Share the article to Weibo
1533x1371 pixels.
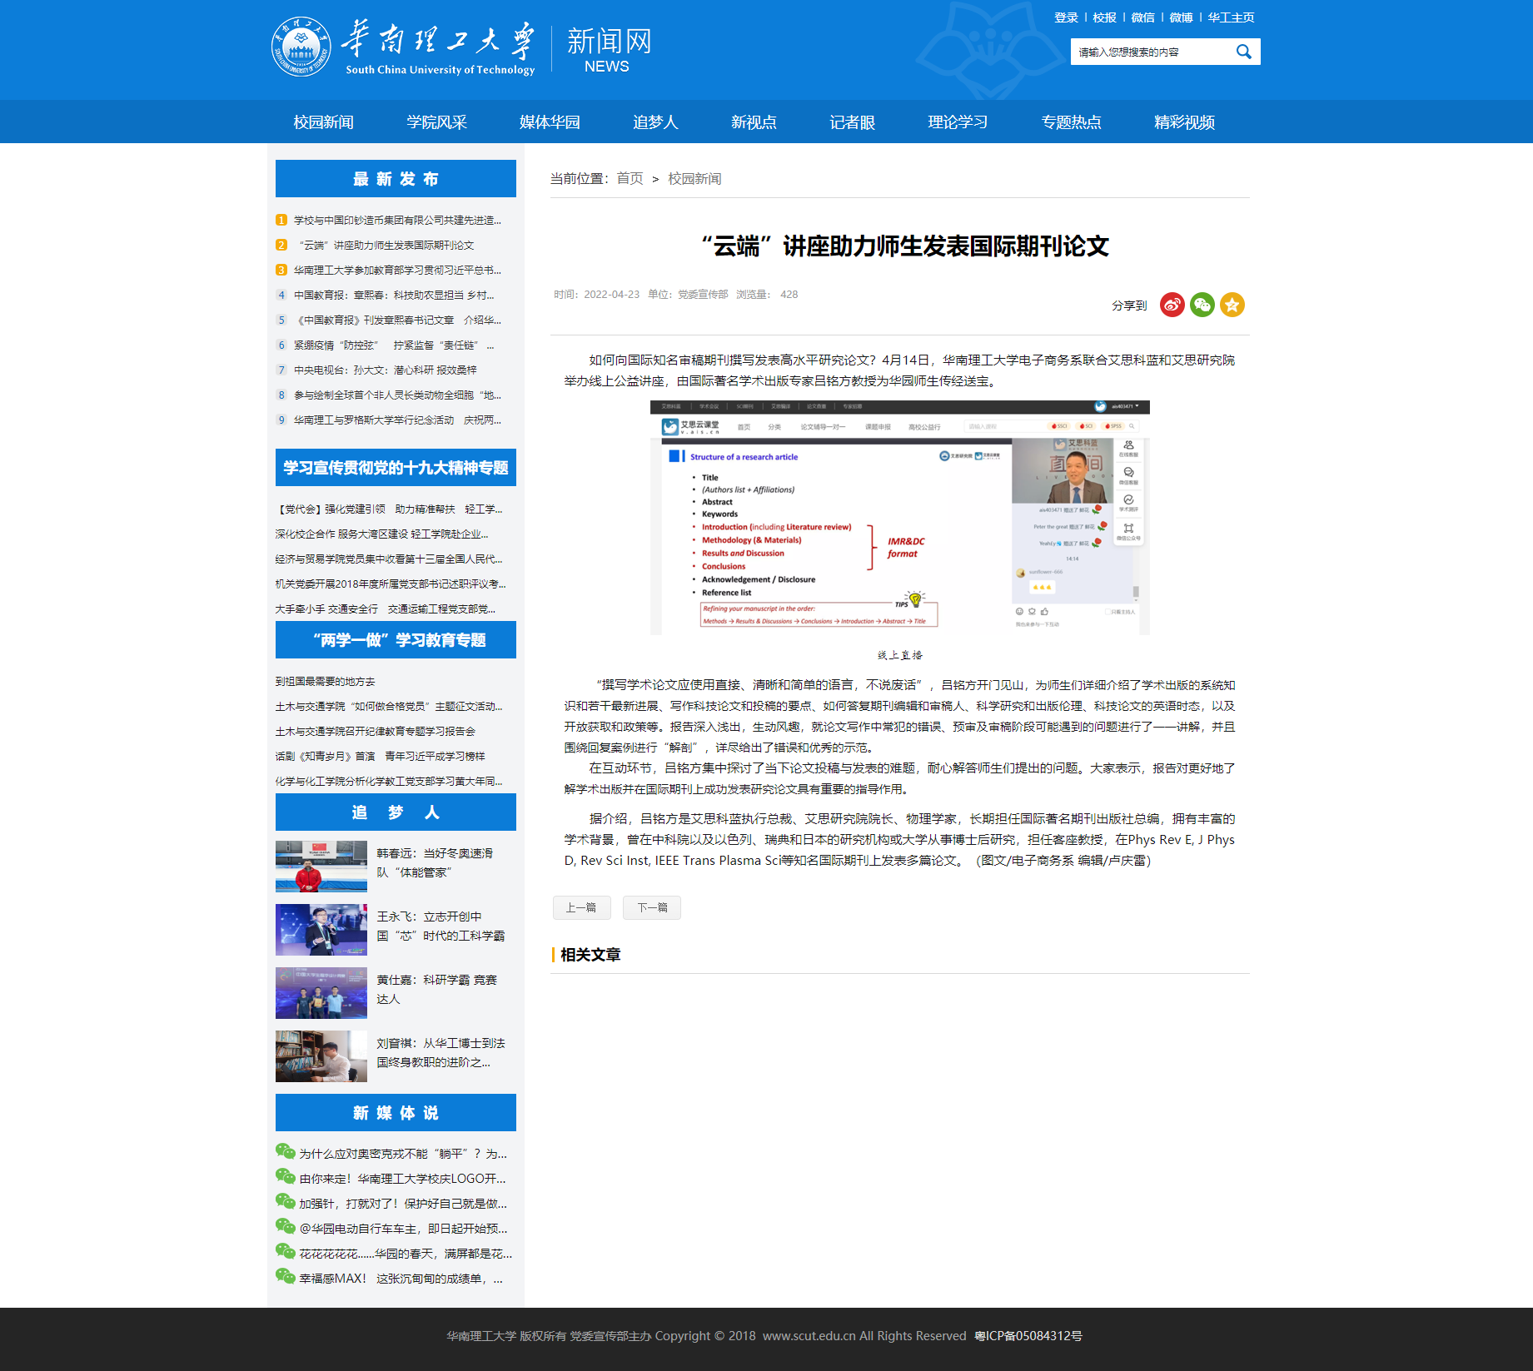pyautogui.click(x=1172, y=305)
